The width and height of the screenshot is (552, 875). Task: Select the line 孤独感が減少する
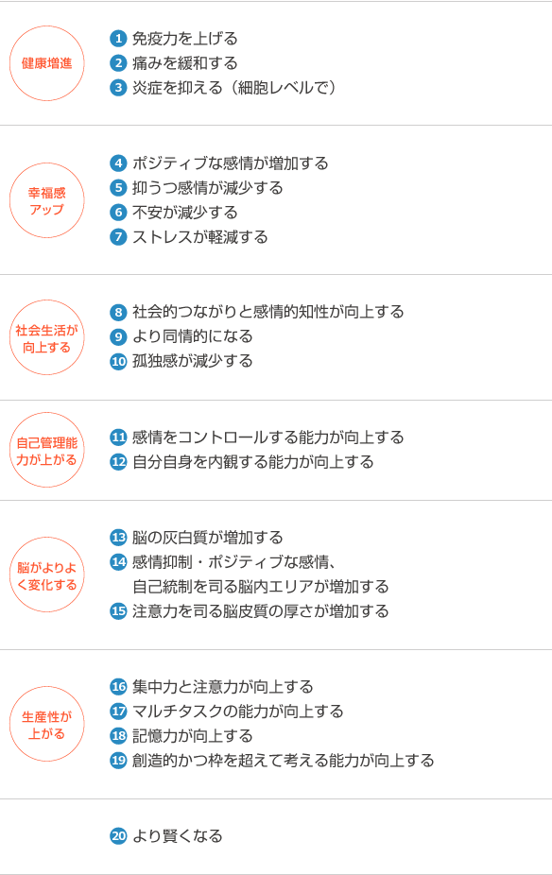(193, 361)
